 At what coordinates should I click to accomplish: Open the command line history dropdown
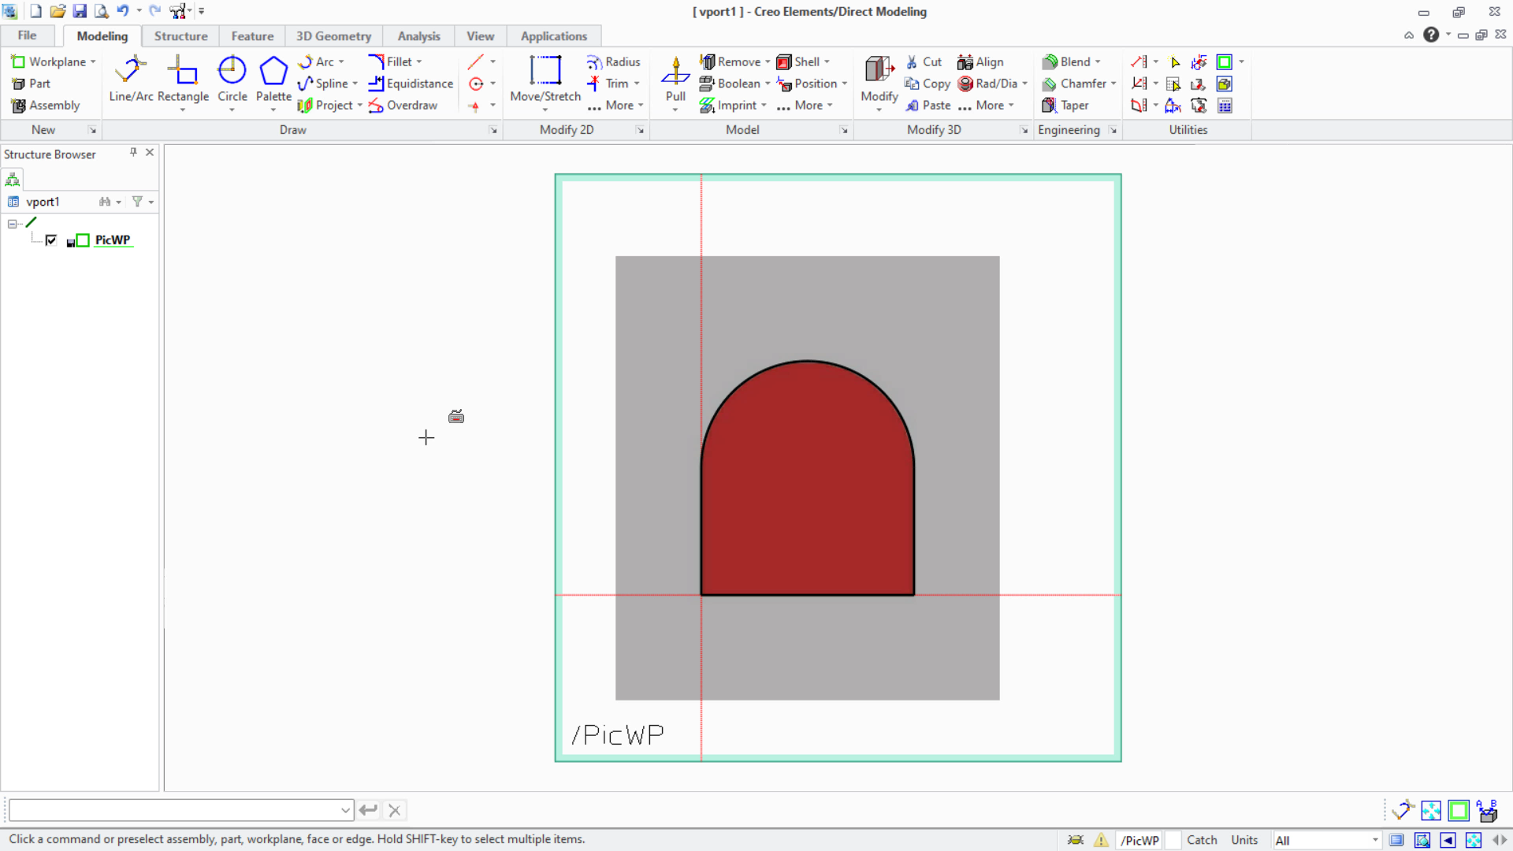[x=345, y=810]
